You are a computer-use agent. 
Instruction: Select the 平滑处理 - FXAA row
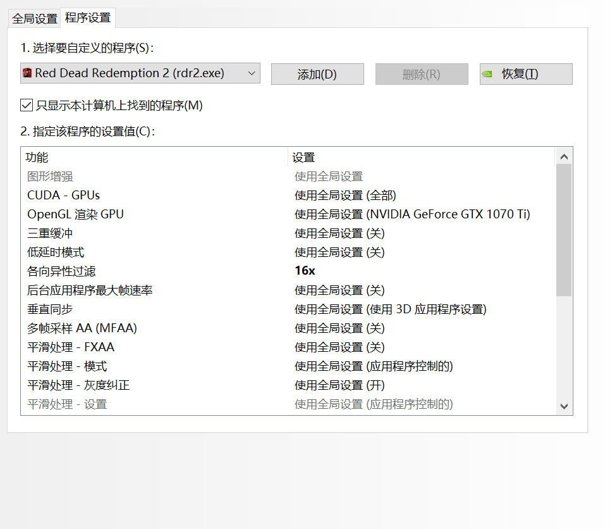click(288, 347)
